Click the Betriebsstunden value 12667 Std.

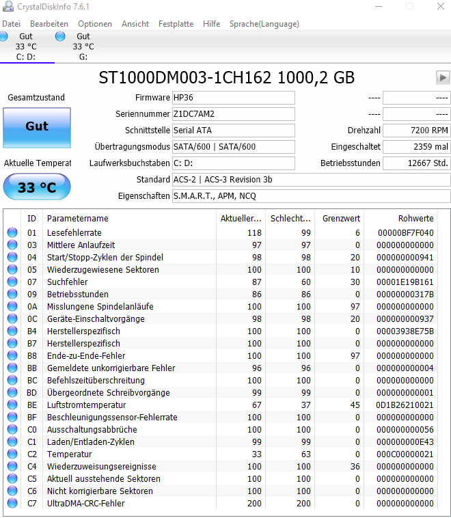[x=417, y=163]
